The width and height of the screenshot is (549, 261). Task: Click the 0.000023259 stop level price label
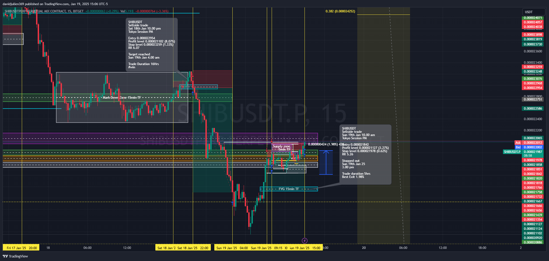point(533,67)
